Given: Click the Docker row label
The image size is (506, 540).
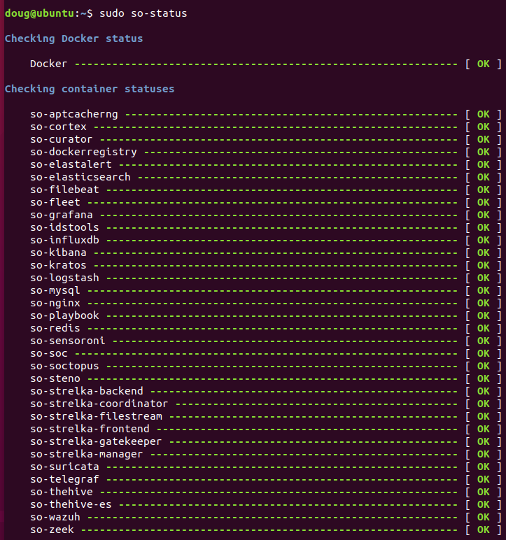Looking at the screenshot, I should tap(48, 64).
